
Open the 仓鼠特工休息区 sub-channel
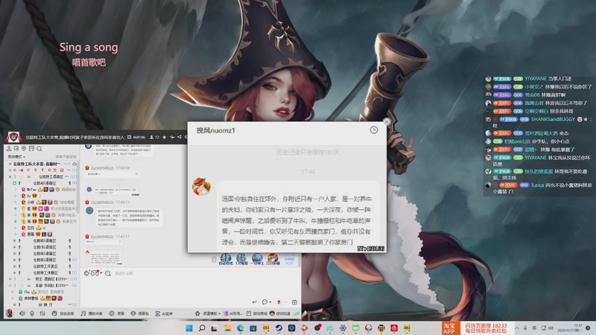45,272
